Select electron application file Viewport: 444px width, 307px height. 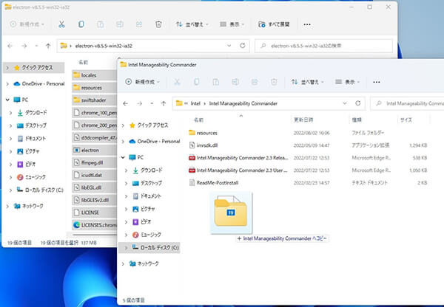tap(94, 151)
